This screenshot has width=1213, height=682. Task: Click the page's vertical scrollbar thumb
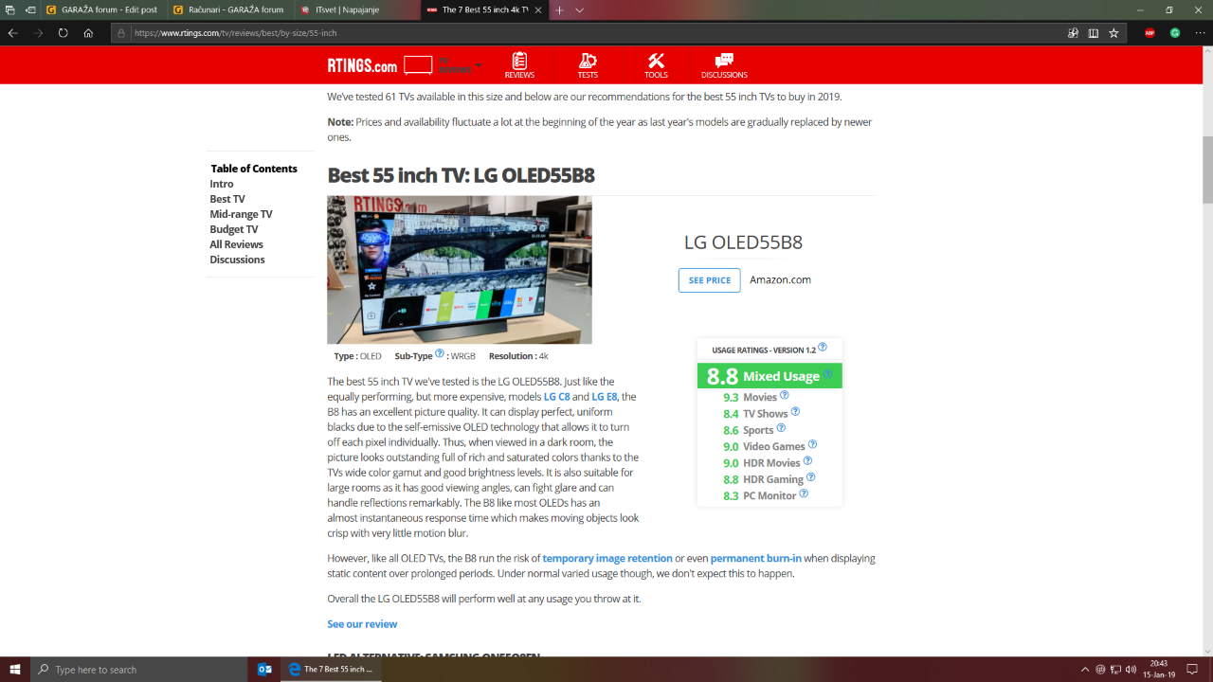1206,169
